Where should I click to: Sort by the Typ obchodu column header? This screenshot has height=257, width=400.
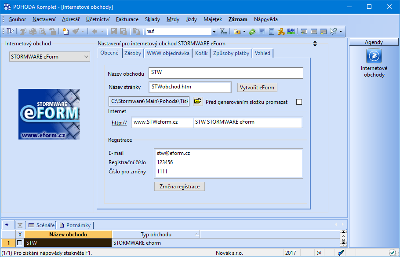[x=156, y=234]
